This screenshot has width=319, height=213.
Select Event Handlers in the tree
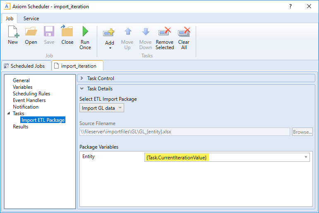point(29,100)
